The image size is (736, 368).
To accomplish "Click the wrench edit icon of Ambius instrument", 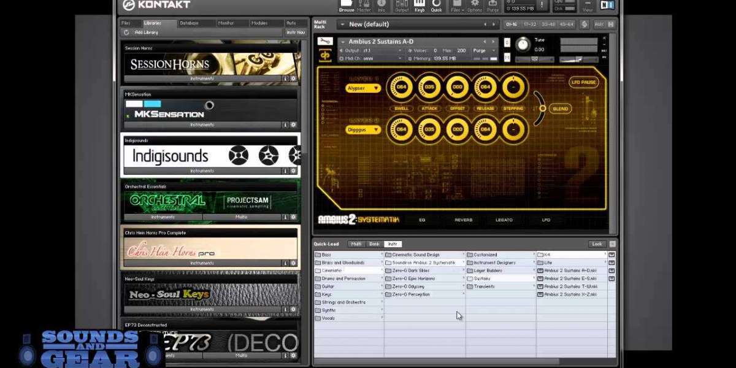I will pos(325,42).
